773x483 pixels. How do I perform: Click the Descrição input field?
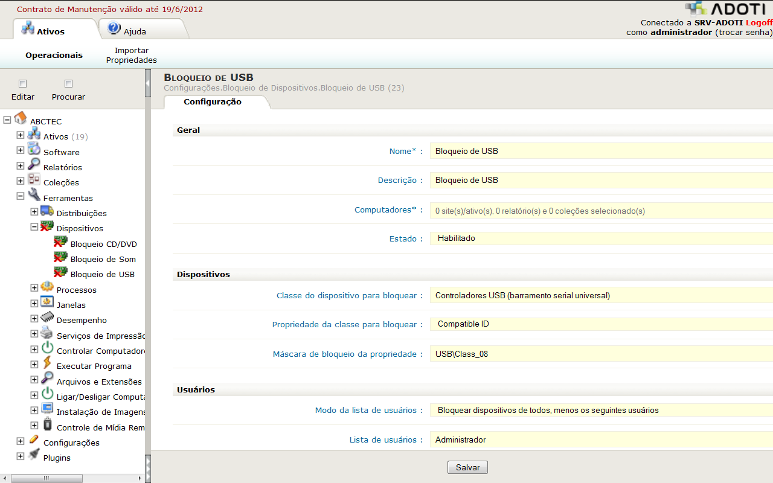tap(601, 180)
